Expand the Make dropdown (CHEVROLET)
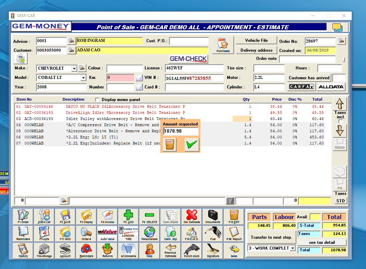This screenshot has height=269, width=366. click(x=74, y=68)
